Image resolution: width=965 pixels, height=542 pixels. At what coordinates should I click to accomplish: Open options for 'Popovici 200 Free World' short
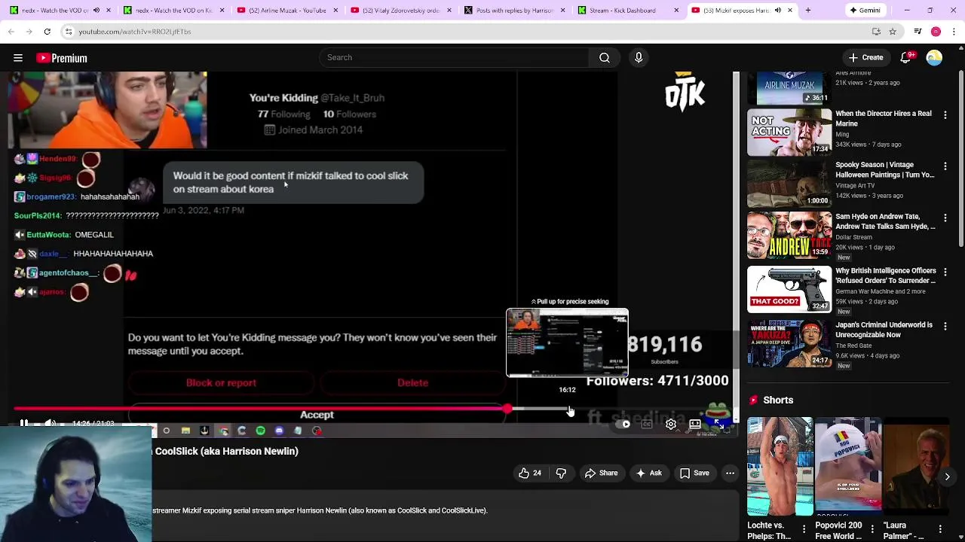(872, 528)
